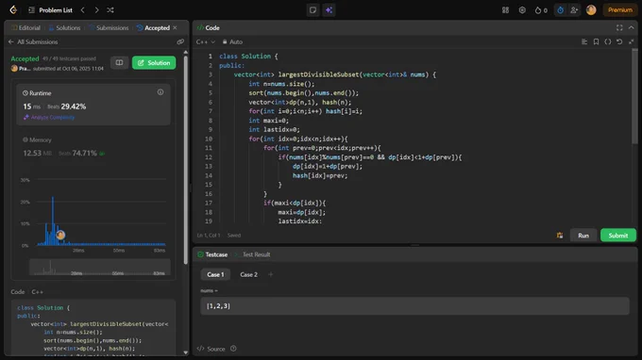Open the notes book icon beside Solution
This screenshot has height=360, width=642.
pos(119,62)
